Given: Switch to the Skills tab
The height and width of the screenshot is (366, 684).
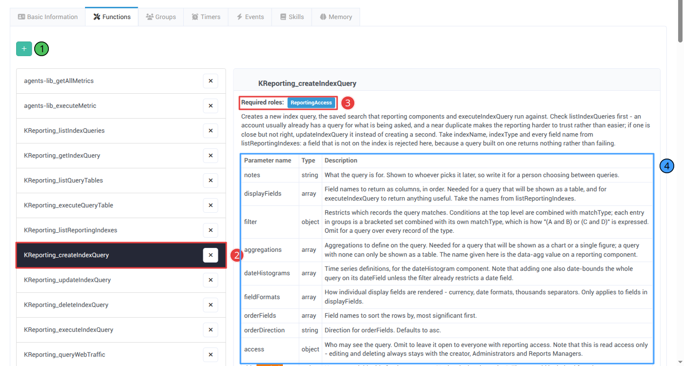Looking at the screenshot, I should (x=292, y=17).
